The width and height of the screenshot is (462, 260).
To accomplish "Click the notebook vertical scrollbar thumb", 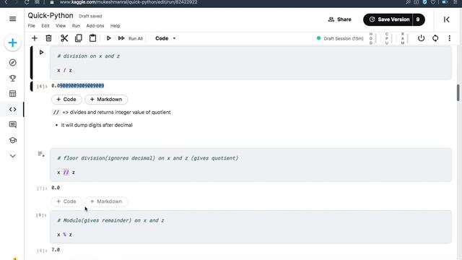I will pyautogui.click(x=458, y=92).
